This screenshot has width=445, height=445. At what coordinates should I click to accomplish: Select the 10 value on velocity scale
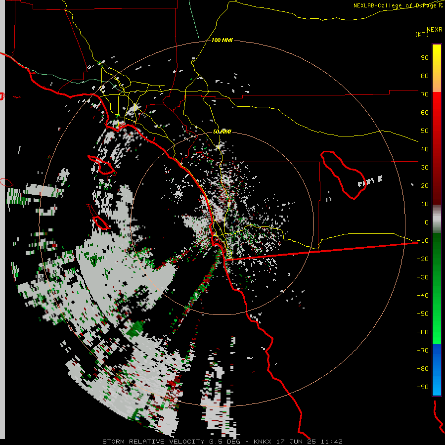point(425,204)
